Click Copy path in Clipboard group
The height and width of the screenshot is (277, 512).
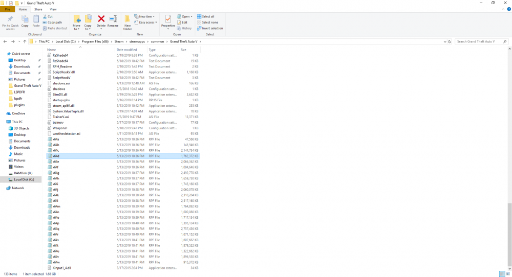click(x=52, y=22)
